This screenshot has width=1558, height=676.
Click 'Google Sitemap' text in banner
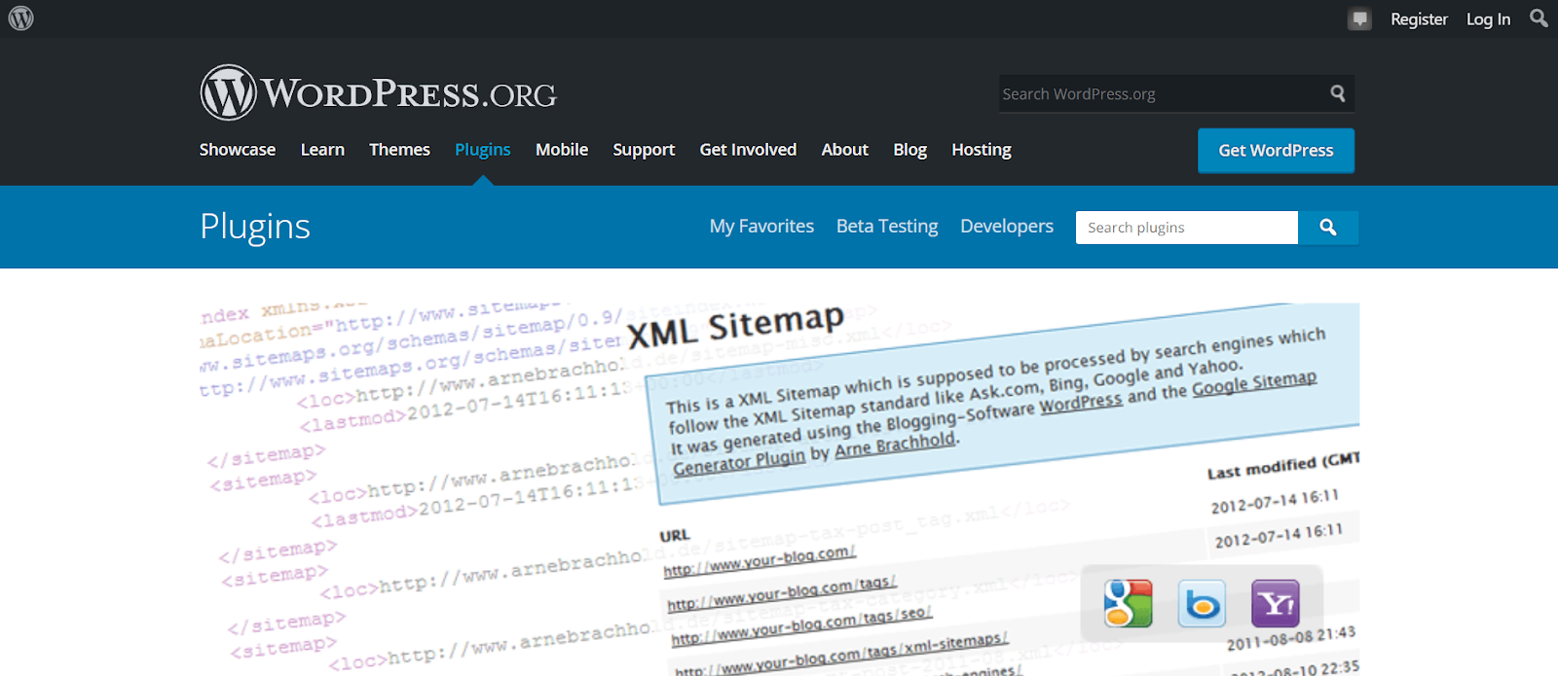1254,382
